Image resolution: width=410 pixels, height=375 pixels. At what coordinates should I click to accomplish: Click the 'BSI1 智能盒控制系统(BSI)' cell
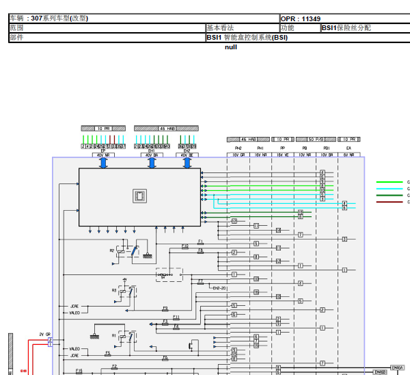point(307,38)
